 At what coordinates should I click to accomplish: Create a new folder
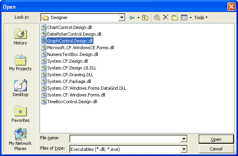[175, 17]
